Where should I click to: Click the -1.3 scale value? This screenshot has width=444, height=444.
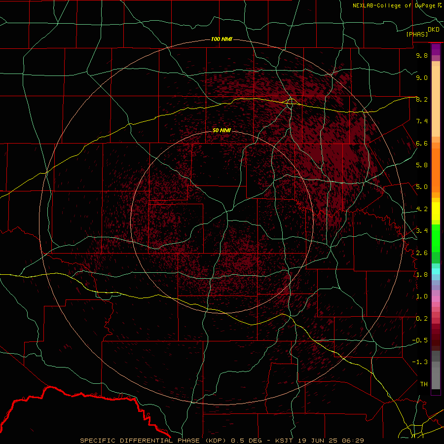click(x=420, y=362)
